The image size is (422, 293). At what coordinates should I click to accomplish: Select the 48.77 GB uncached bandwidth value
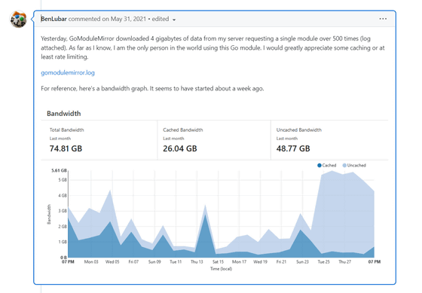[x=293, y=148]
